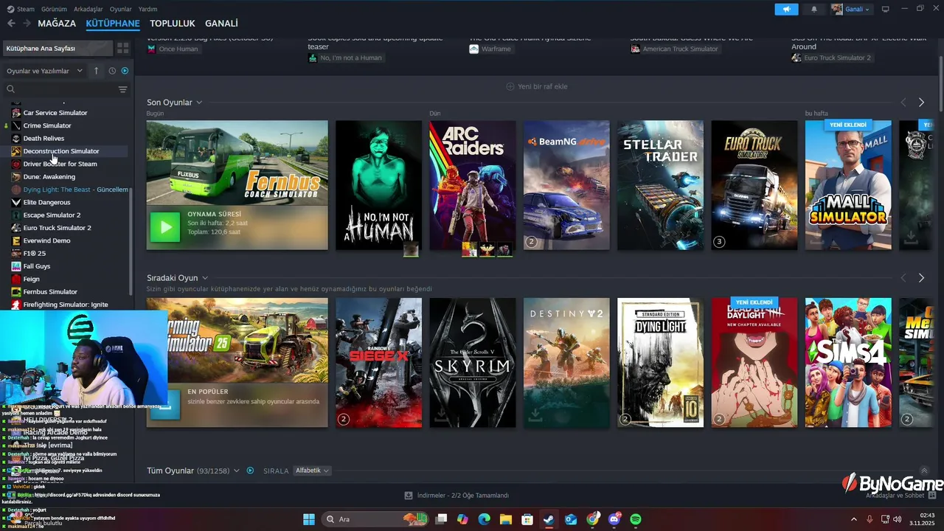Open the Destiny 2 game cover

(566, 363)
